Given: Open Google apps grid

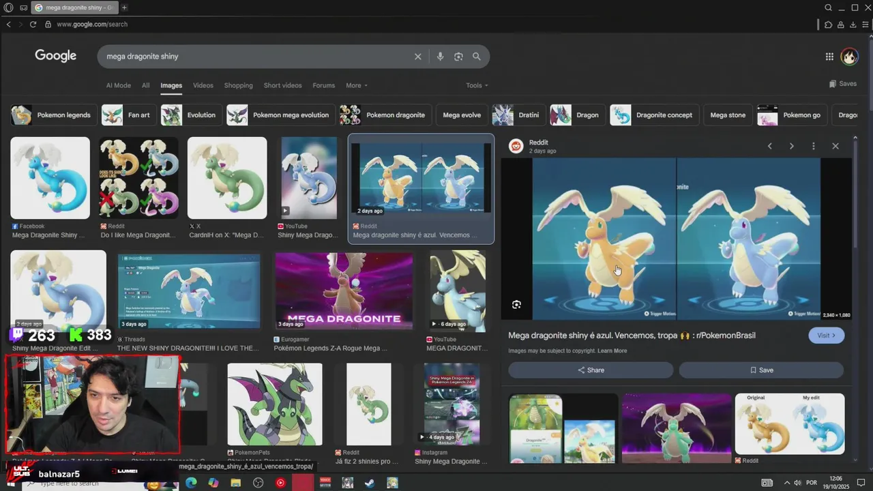Looking at the screenshot, I should pyautogui.click(x=829, y=57).
